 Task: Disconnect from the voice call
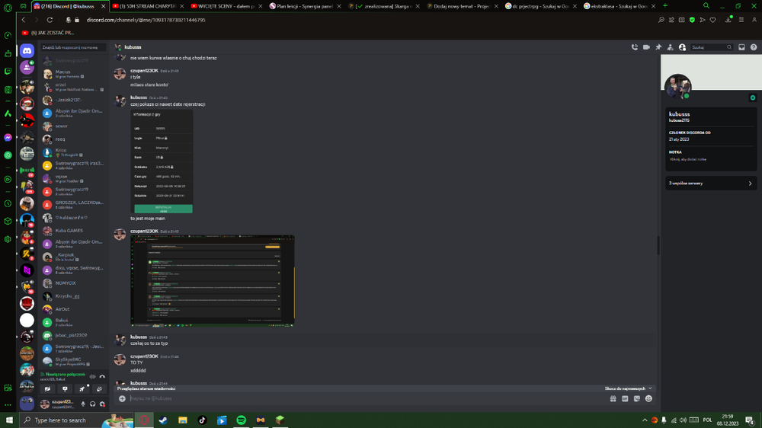click(102, 376)
